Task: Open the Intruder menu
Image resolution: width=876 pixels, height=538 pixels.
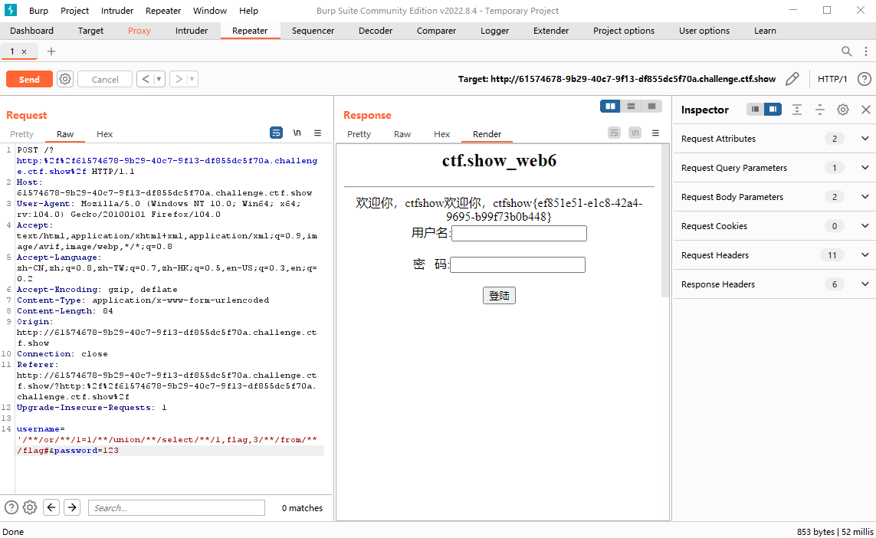Action: pos(117,11)
